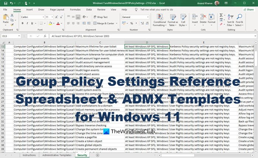Click Increase Font Size icon
Viewport: 258px width, 158px height.
[56, 17]
